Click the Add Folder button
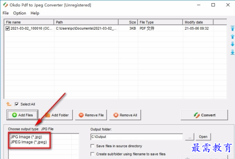Viewport: 235px width, 159px height. tap(57, 115)
